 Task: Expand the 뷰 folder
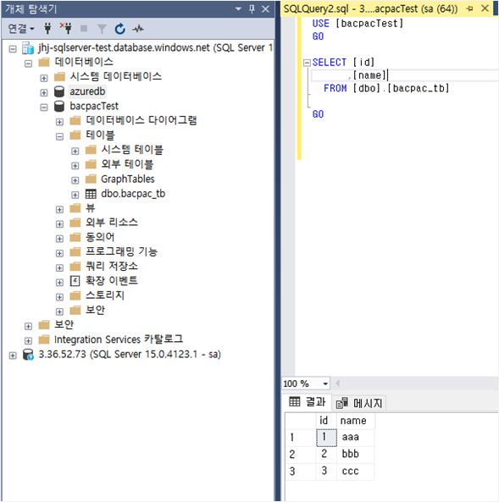pos(59,209)
